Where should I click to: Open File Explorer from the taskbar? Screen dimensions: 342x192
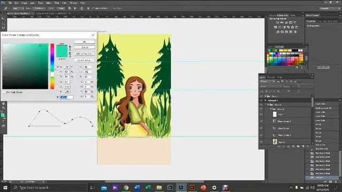tap(159, 187)
